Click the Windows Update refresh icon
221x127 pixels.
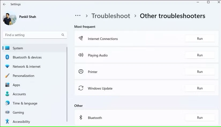point(81,88)
